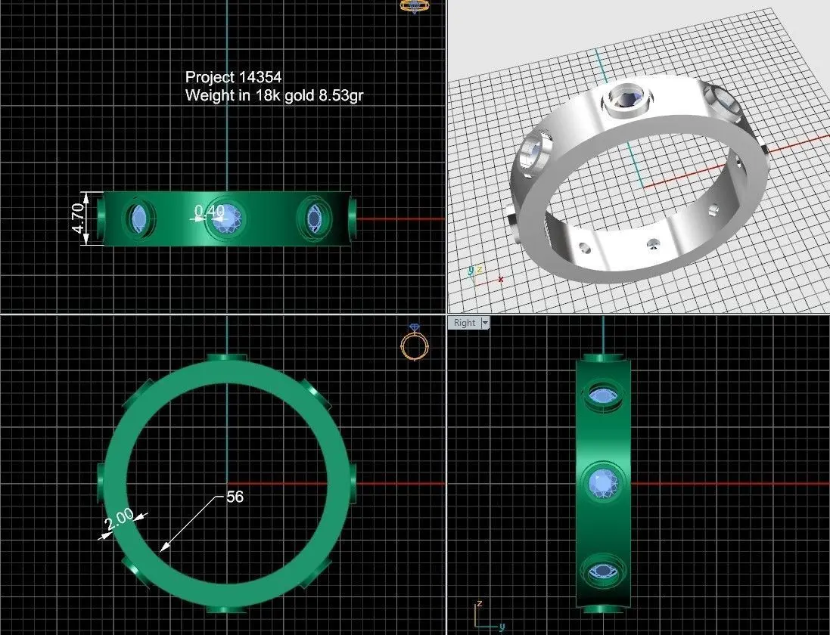The width and height of the screenshot is (830, 635).
Task: Select the Right viewport title label
Action: [x=465, y=323]
